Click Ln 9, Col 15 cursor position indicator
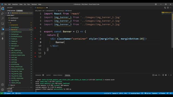This screenshot has width=173, height=97. 107,93
